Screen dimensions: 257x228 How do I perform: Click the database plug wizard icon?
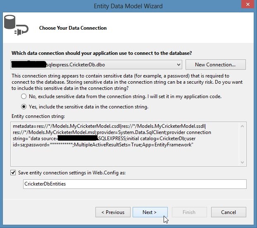[x=15, y=24]
